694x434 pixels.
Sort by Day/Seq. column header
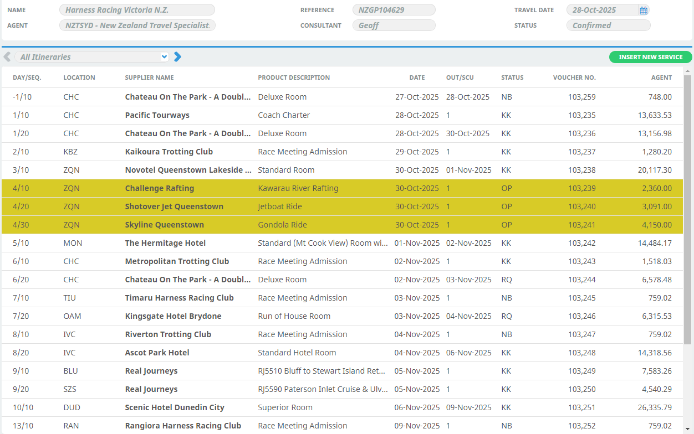click(27, 77)
